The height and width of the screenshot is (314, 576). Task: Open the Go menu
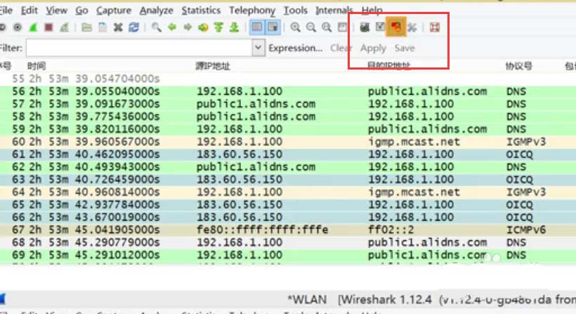click(x=81, y=11)
